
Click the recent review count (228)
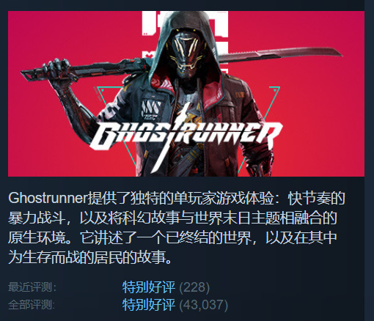(194, 287)
